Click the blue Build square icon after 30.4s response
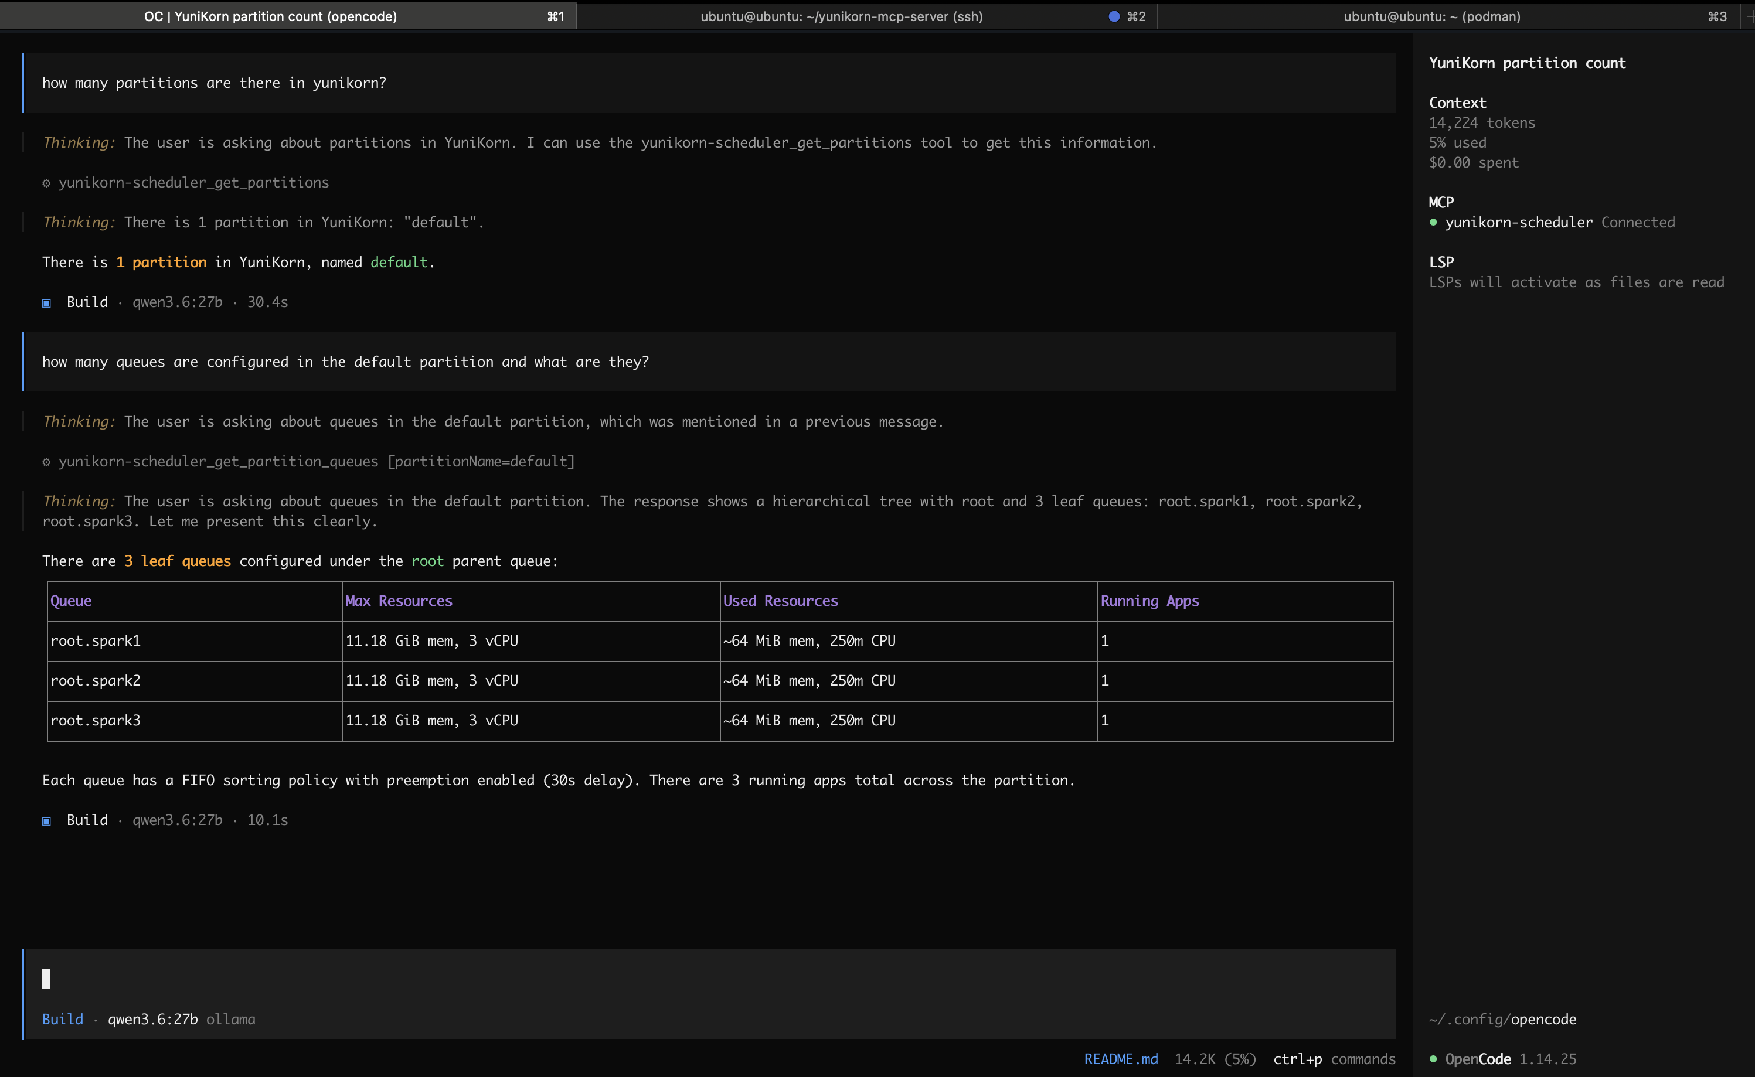 tap(46, 303)
